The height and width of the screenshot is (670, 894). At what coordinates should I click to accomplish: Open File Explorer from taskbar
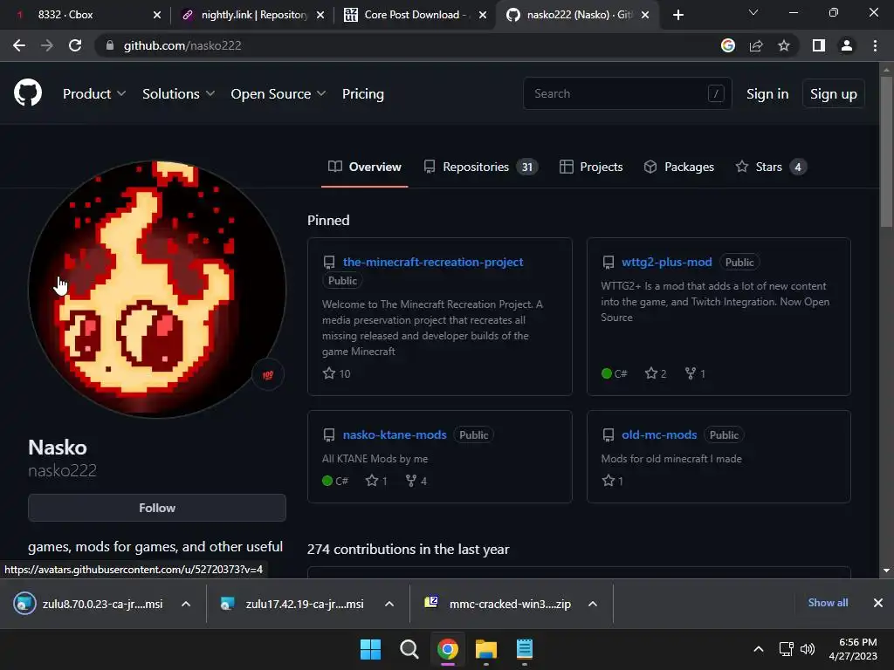pos(486,649)
